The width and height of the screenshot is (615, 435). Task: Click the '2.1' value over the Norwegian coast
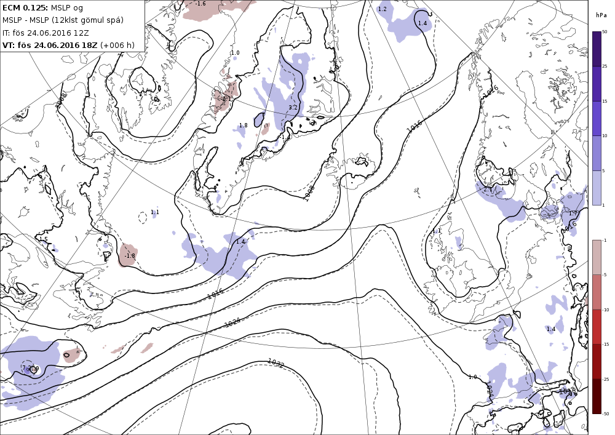click(x=488, y=190)
